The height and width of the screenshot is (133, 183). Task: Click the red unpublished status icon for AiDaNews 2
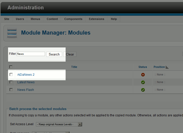[x=143, y=75]
